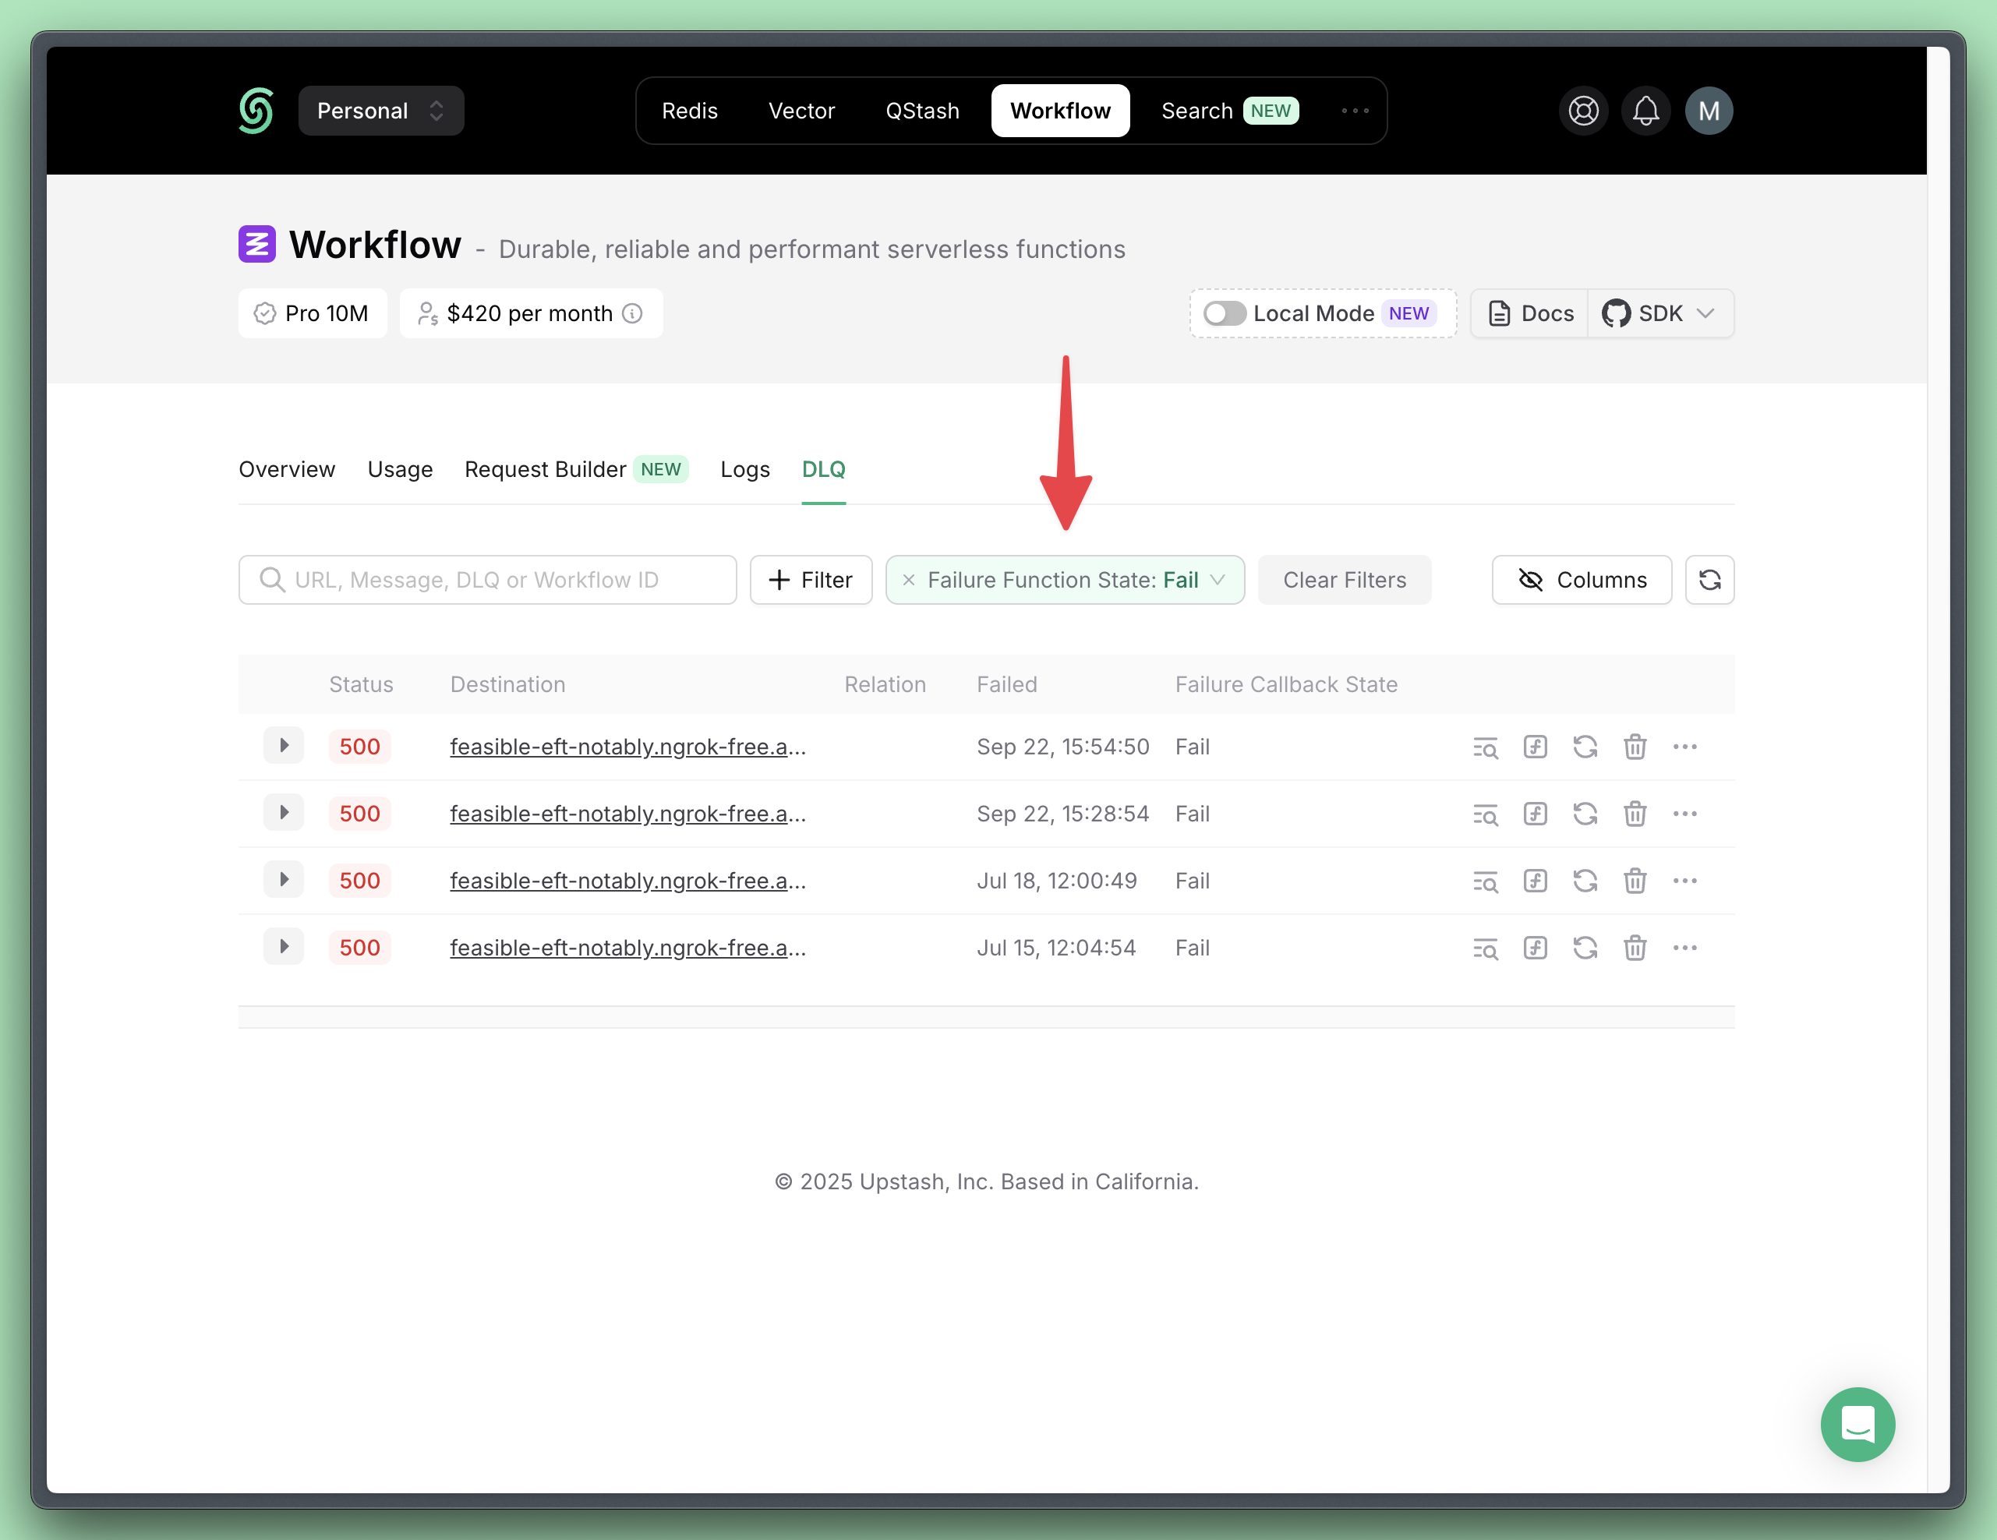Screen dimensions: 1997x1540
Task: Retry the Jul 15, 12:04:54 message
Action: (x=1585, y=948)
